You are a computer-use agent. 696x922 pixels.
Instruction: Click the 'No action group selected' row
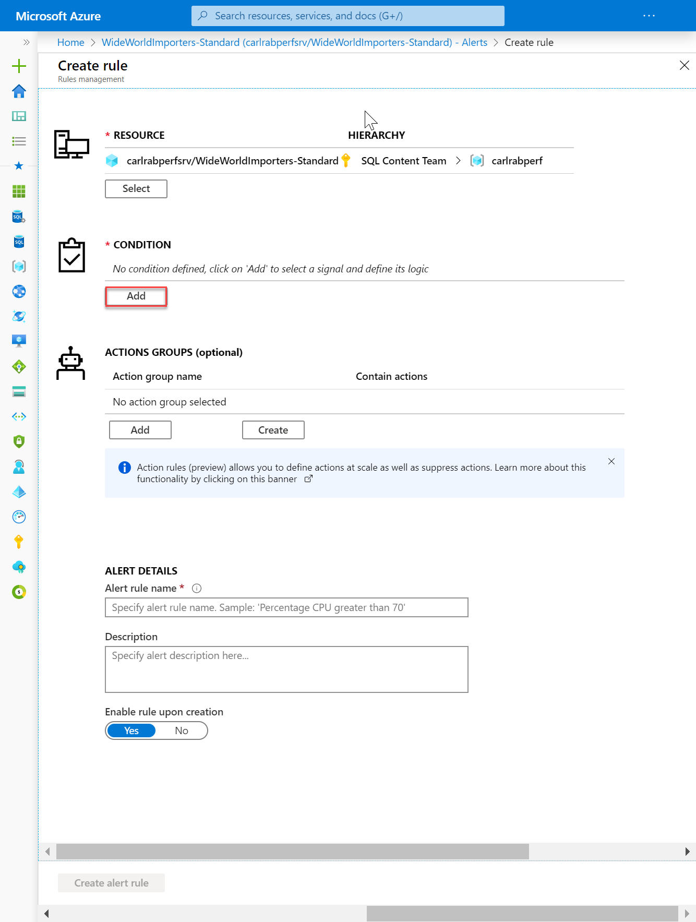pos(365,402)
